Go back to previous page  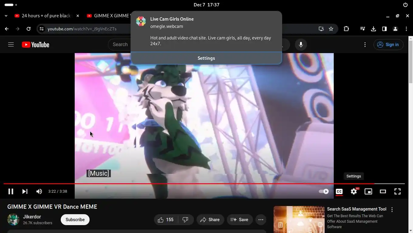point(7,29)
